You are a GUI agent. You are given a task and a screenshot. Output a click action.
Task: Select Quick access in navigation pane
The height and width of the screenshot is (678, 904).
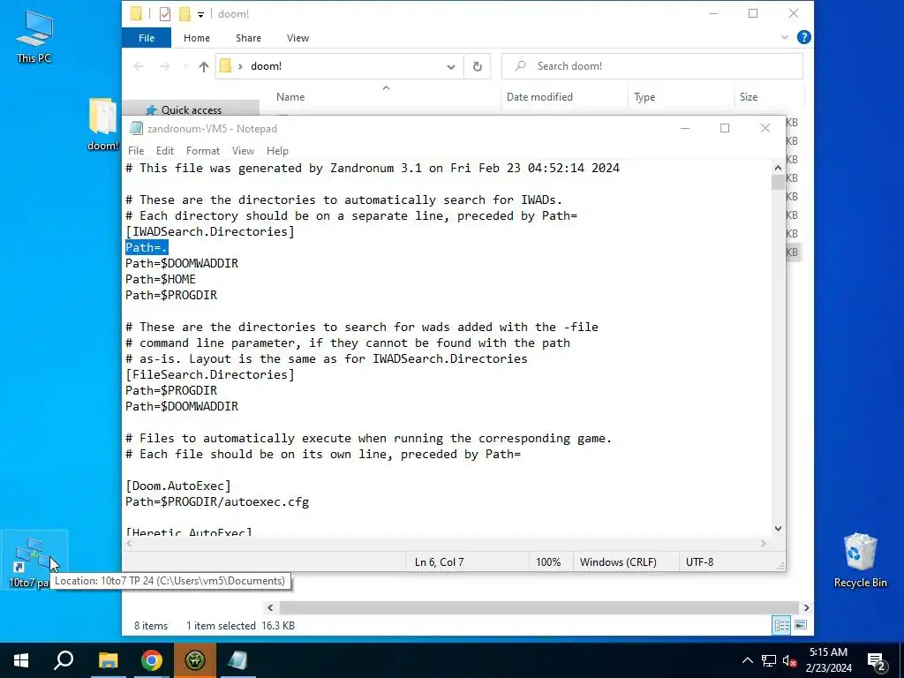191,109
